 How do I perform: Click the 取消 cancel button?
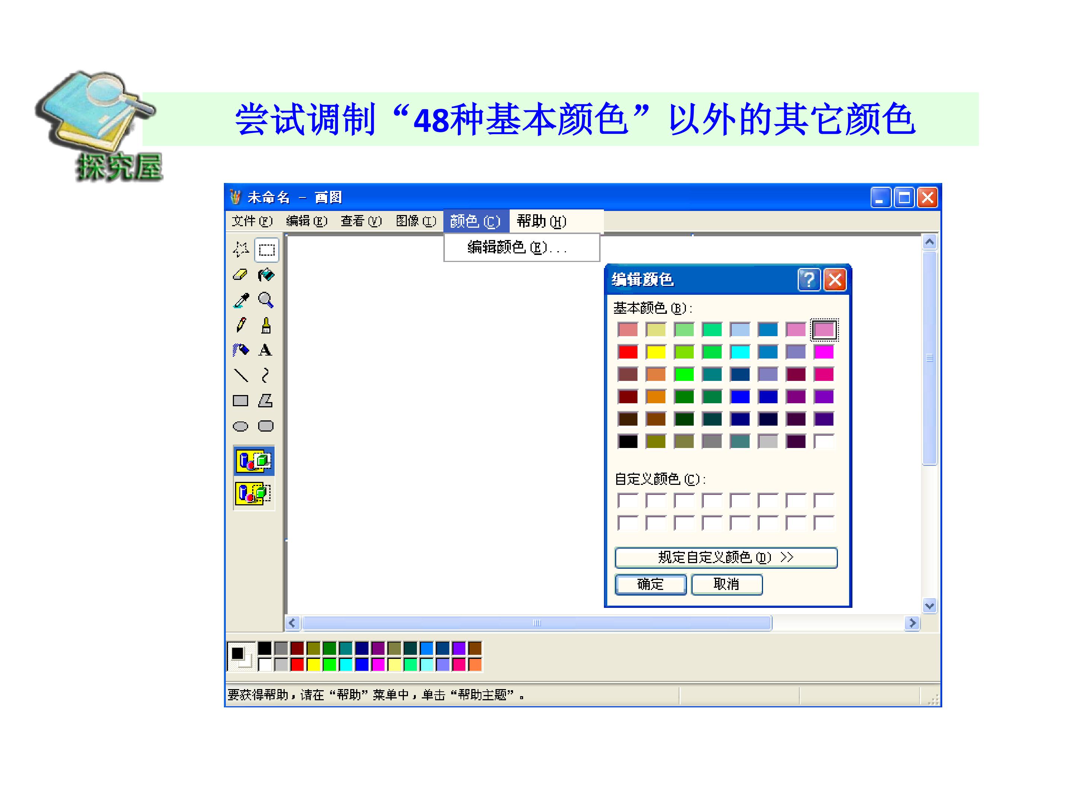pos(726,584)
